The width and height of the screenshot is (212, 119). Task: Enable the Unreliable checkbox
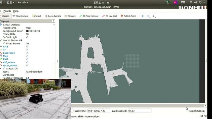[27, 75]
